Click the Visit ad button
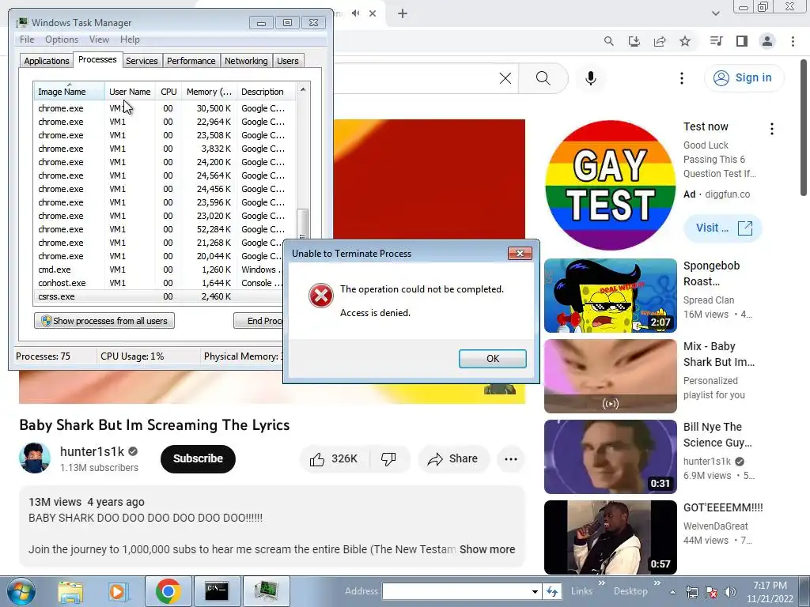Viewport: 810px width, 607px height. (x=723, y=228)
